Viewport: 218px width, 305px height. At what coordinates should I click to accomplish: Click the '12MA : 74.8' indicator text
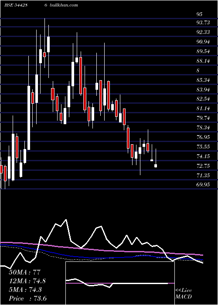coord(27,281)
